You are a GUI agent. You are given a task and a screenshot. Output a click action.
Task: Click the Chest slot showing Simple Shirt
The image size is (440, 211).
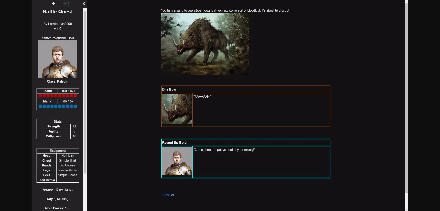[58, 161]
